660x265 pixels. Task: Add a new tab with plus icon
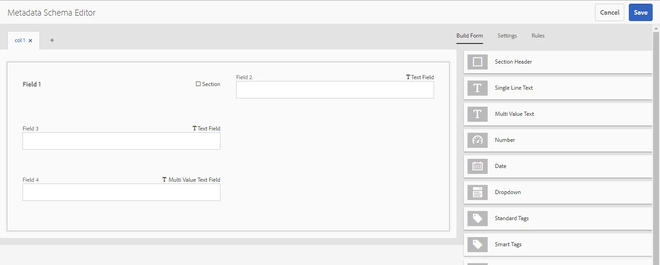(52, 40)
